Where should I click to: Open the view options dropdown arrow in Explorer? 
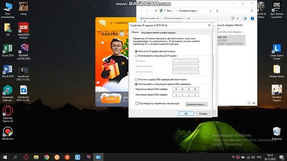(238, 18)
